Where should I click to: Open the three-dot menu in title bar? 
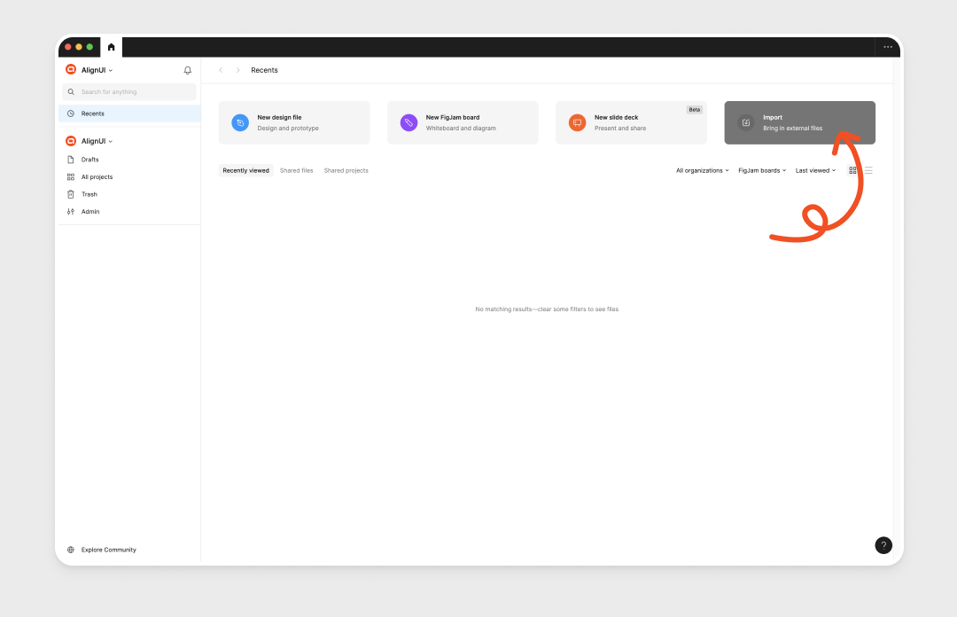(x=887, y=47)
